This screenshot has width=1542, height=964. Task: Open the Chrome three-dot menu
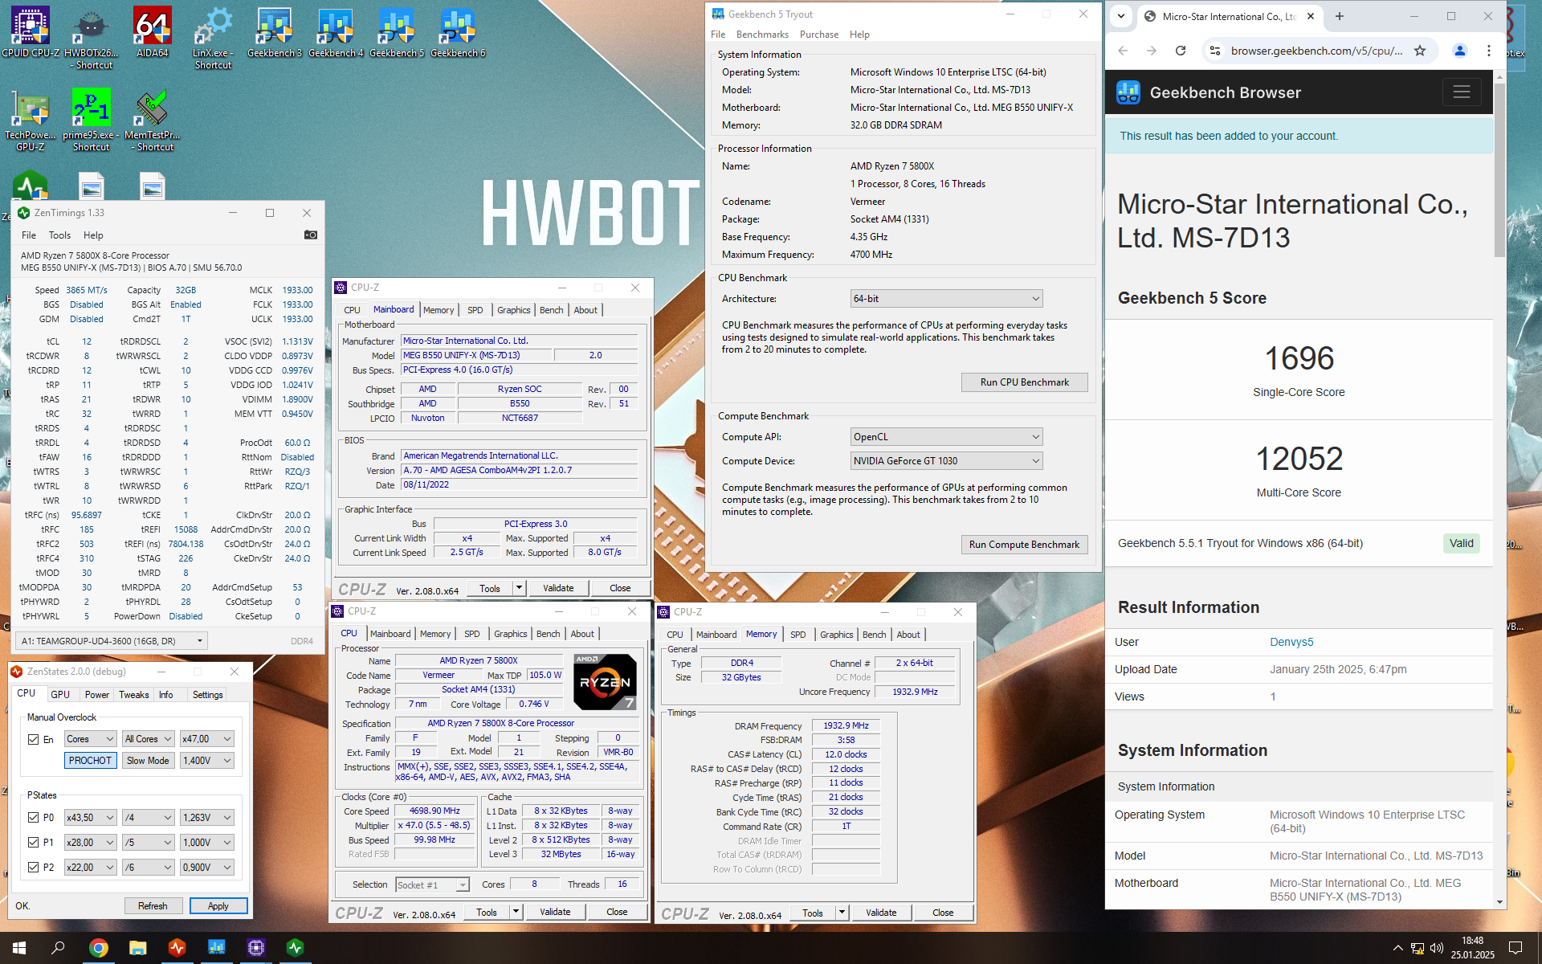(1489, 51)
